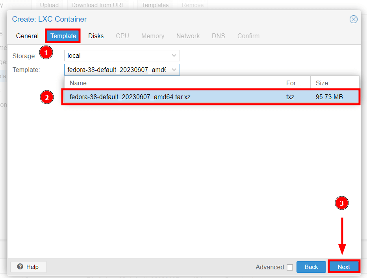Close the Create: LXC Container dialog
367x278 pixels.
(x=354, y=19)
